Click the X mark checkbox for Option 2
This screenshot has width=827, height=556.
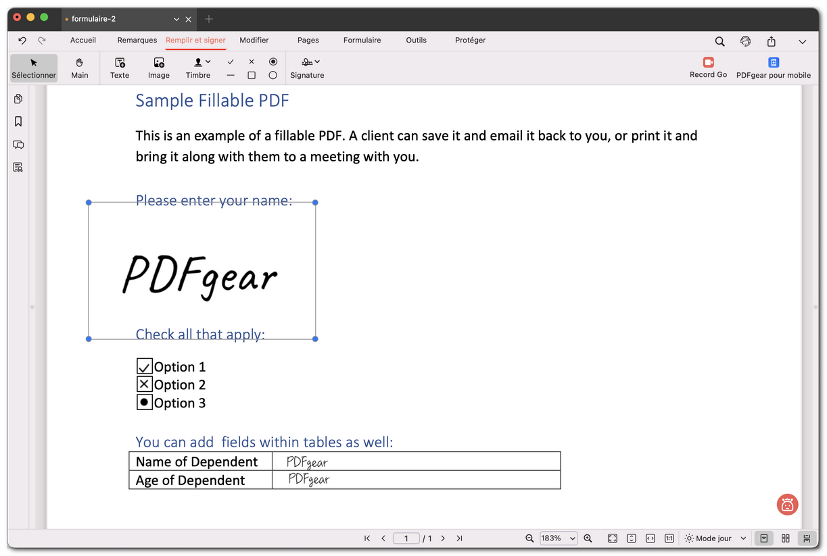pyautogui.click(x=145, y=384)
